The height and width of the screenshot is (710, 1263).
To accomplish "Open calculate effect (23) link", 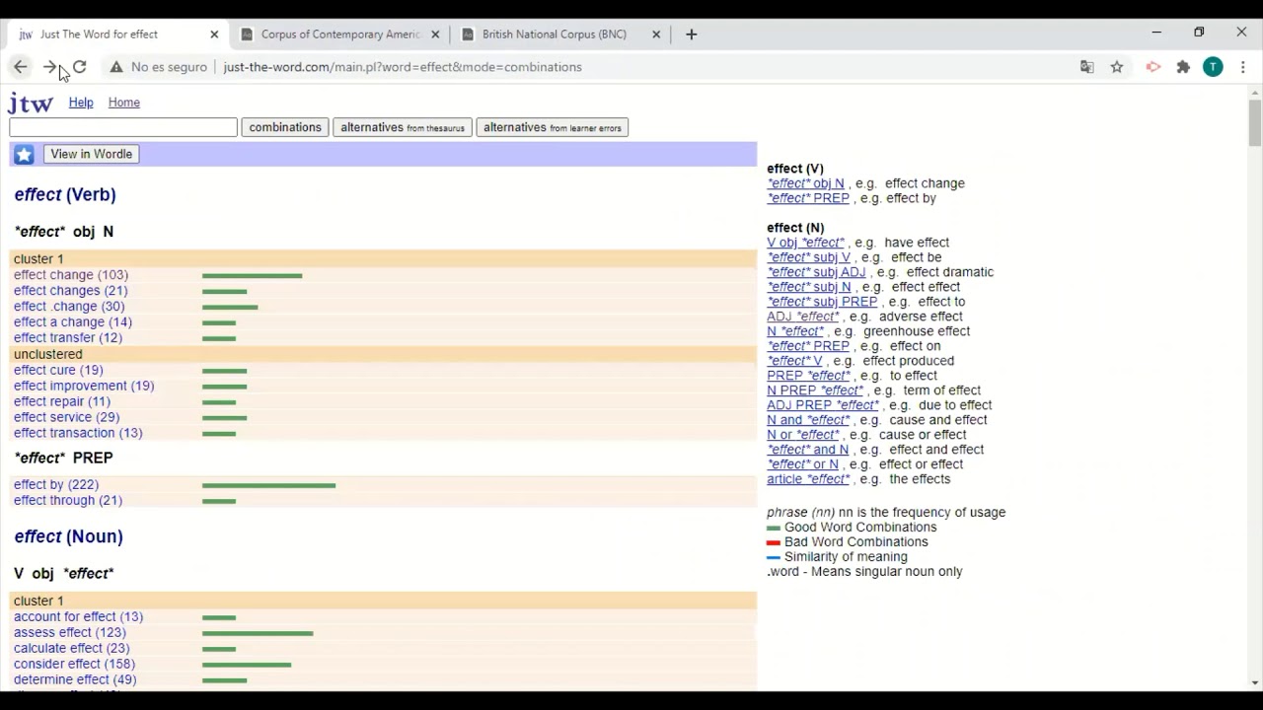I will coord(71,649).
